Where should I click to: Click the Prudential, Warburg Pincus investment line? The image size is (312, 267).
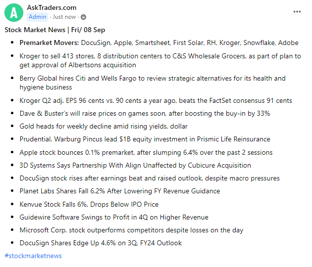pos(145,139)
